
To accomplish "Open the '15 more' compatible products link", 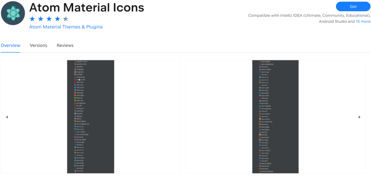I will pyautogui.click(x=363, y=22).
